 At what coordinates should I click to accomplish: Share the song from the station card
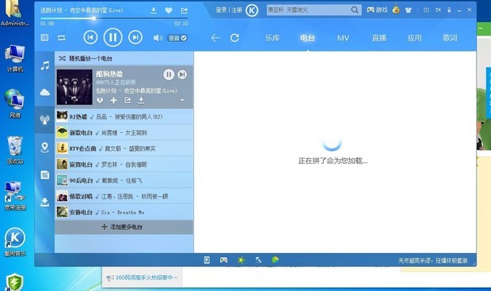(x=128, y=100)
